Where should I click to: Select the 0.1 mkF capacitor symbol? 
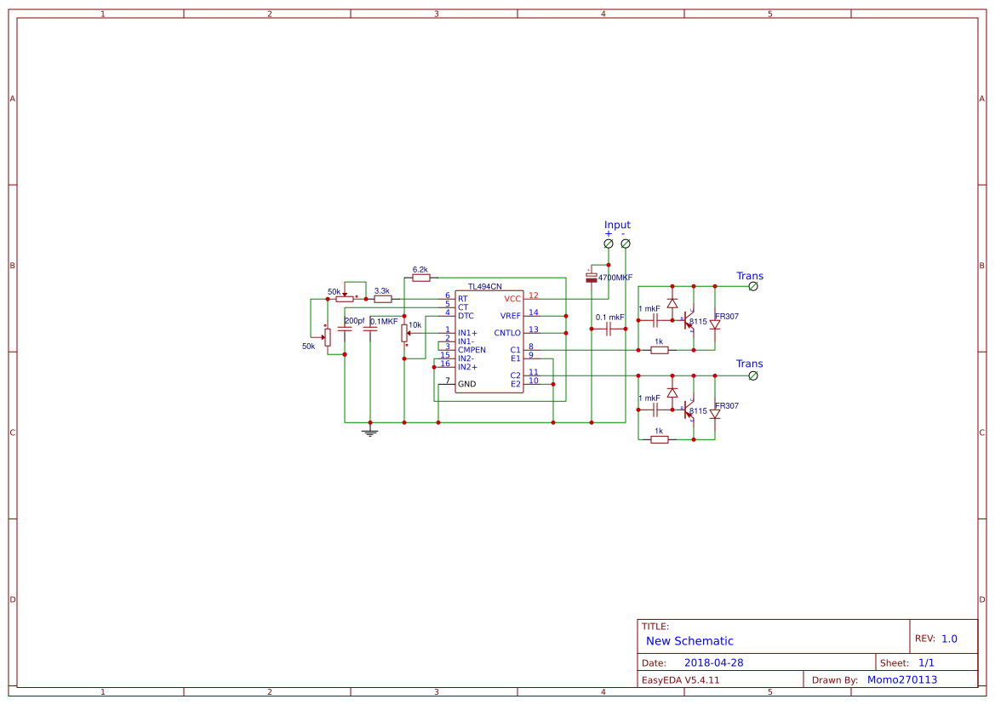pos(609,329)
